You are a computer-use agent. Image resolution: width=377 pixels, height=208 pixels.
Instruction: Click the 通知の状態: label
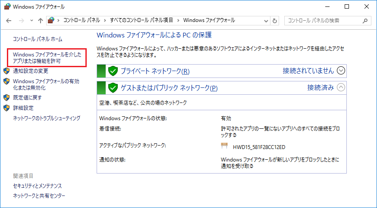(112, 159)
